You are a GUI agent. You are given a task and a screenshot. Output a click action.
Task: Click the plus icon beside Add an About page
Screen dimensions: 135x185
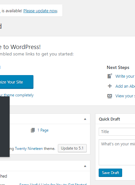point(110,86)
